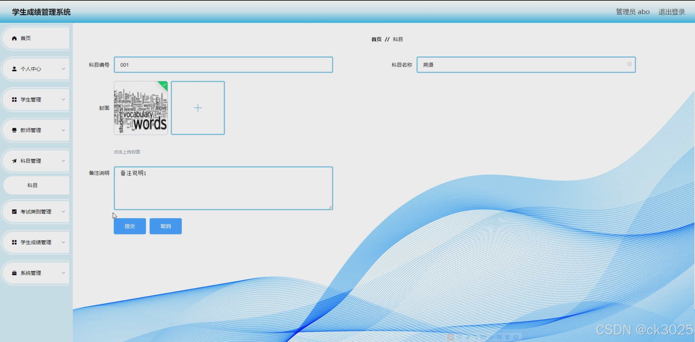The width and height of the screenshot is (695, 342).
Task: Click 首页 in the breadcrumb
Action: pyautogui.click(x=376, y=39)
